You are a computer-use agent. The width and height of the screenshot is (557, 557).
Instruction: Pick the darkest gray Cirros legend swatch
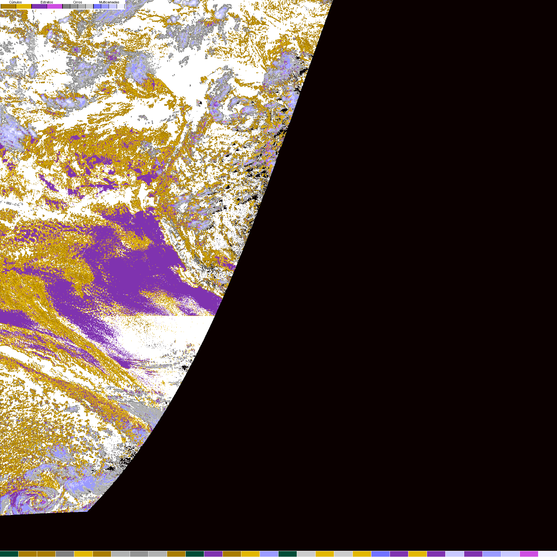(x=66, y=6)
